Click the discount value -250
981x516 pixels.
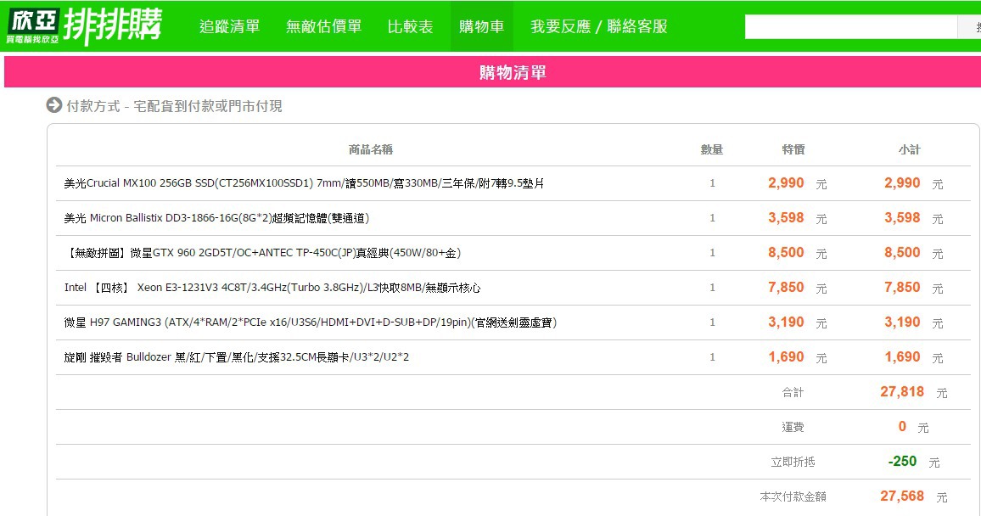902,462
